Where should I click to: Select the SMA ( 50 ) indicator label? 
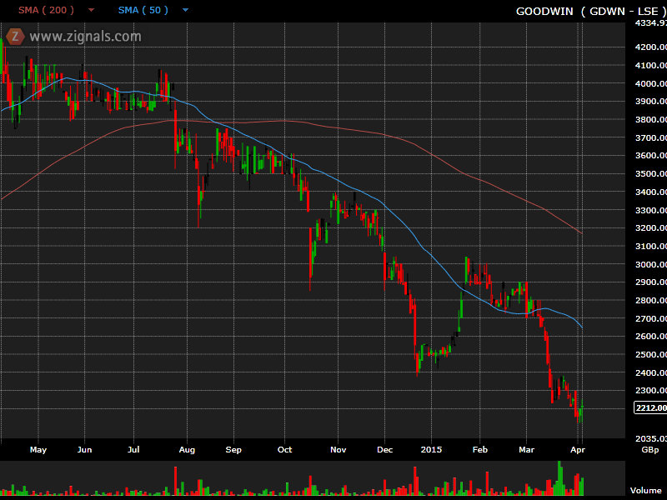(x=143, y=11)
